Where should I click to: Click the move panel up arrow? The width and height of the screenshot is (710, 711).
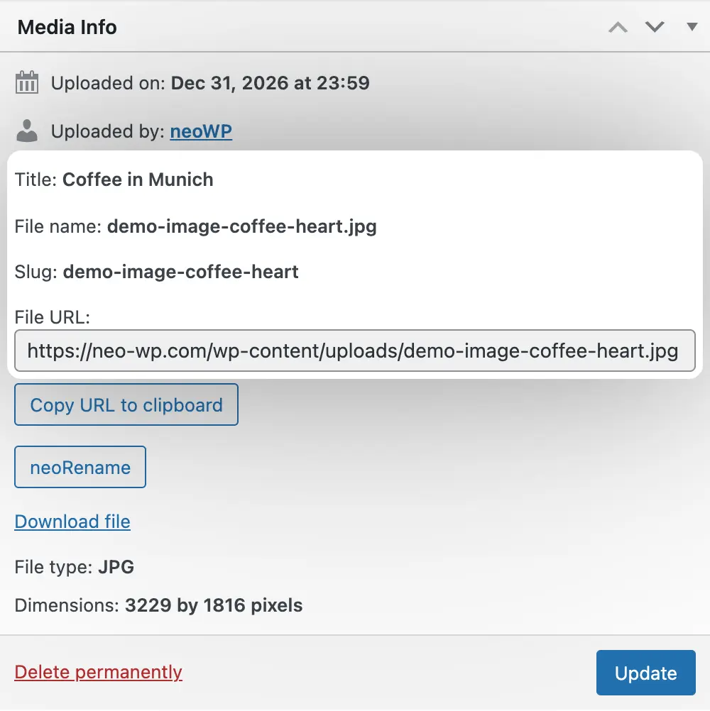(x=618, y=27)
